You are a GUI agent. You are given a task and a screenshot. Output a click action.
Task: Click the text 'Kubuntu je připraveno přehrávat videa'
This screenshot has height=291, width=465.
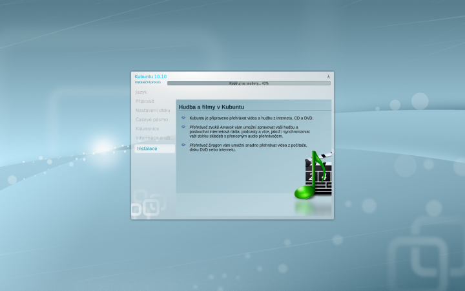220,118
